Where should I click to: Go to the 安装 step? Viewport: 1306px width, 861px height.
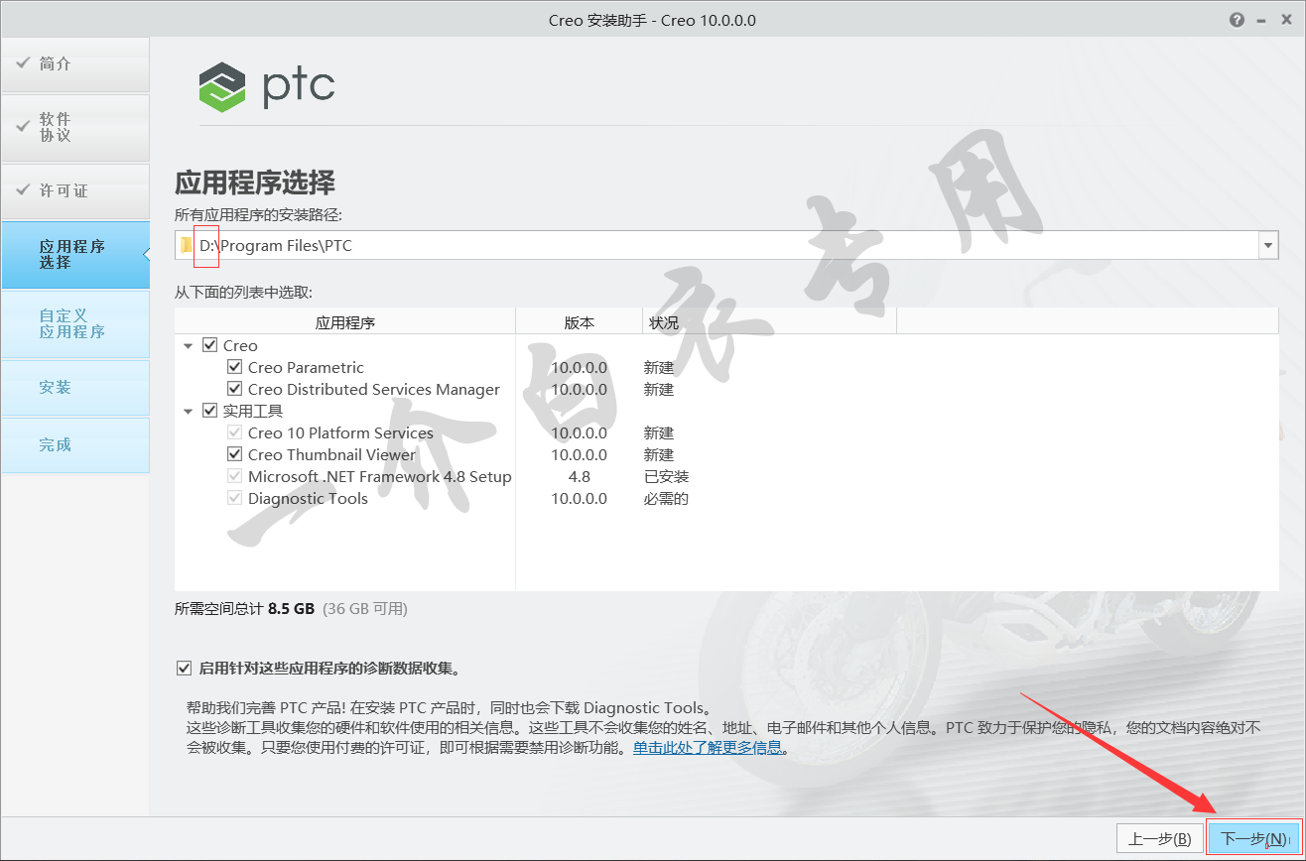click(x=75, y=388)
